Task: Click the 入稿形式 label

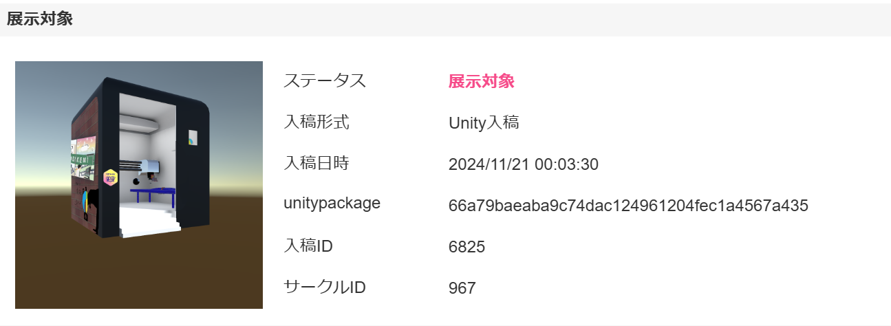Action: click(316, 122)
